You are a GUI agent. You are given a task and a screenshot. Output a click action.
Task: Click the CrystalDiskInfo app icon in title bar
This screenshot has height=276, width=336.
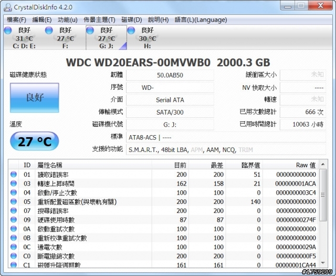pyautogui.click(x=8, y=7)
